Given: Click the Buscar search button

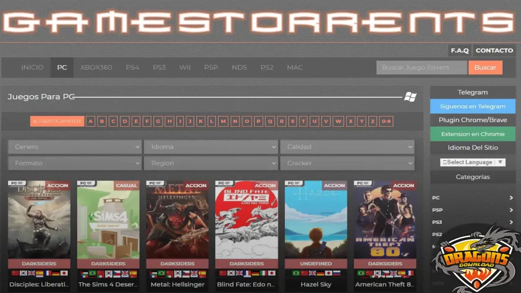Looking at the screenshot, I should pyautogui.click(x=485, y=67).
